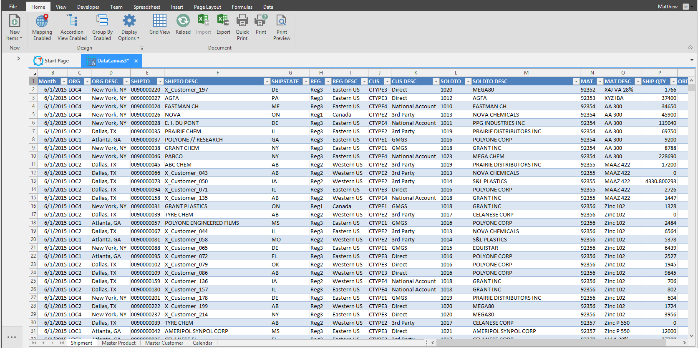This screenshot has width=698, height=348.
Task: Select the Insert ribbon tab
Action: pyautogui.click(x=177, y=7)
